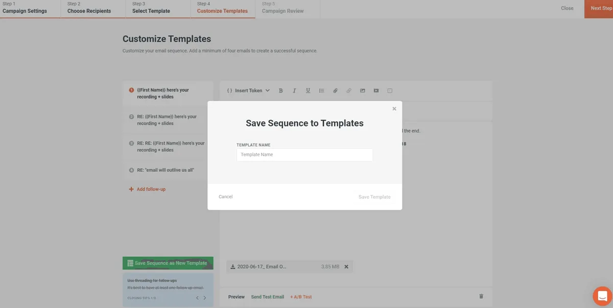This screenshot has height=308, width=613.
Task: Insert a video using the video icon
Action: pyautogui.click(x=376, y=90)
